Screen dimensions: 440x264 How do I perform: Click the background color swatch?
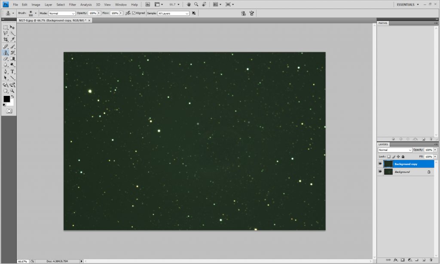pos(11,104)
